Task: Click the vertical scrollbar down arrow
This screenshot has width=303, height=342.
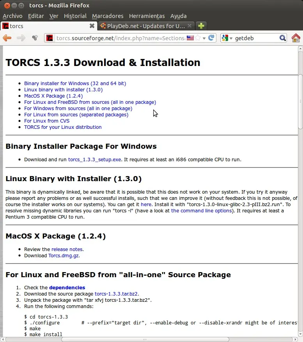Action: point(300,334)
